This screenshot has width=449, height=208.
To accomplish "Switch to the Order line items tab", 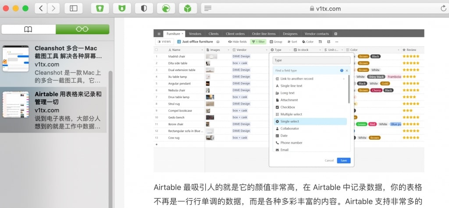I will click(264, 34).
